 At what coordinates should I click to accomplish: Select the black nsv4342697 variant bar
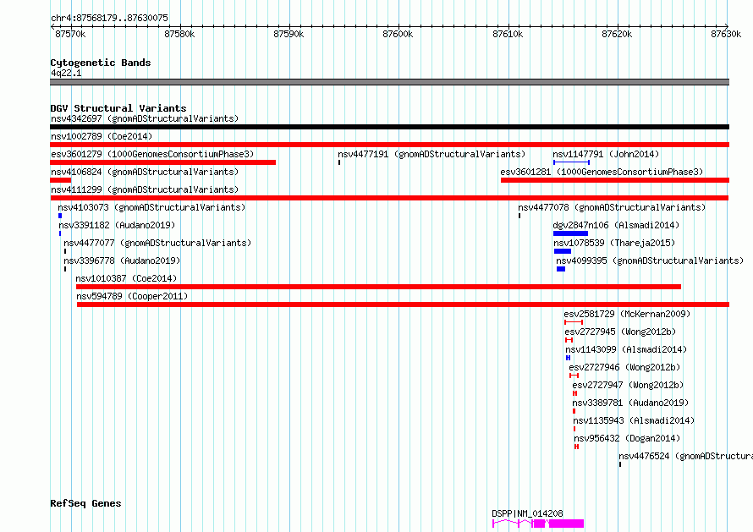pyautogui.click(x=389, y=127)
